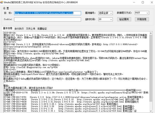The width and height of the screenshot is (155, 113).
Task: Switch to the 命令执行 tab
Action: (x=19, y=29)
